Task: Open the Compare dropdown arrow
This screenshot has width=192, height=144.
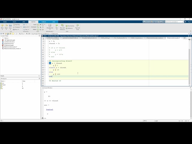Action: (x=21, y=27)
